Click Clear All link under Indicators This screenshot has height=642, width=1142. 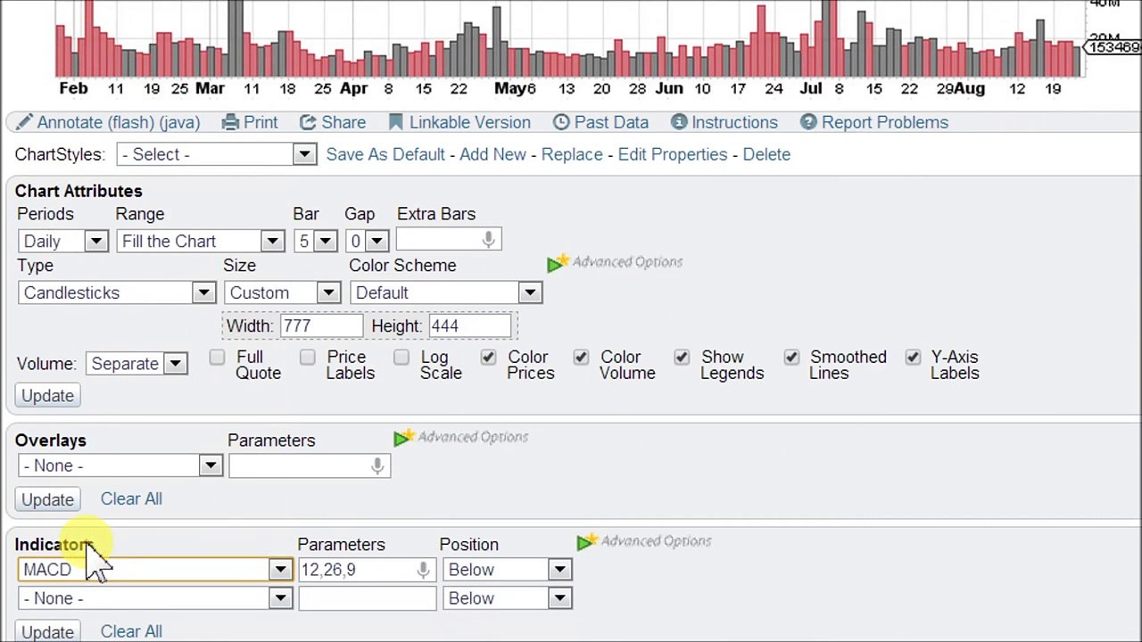coord(131,631)
